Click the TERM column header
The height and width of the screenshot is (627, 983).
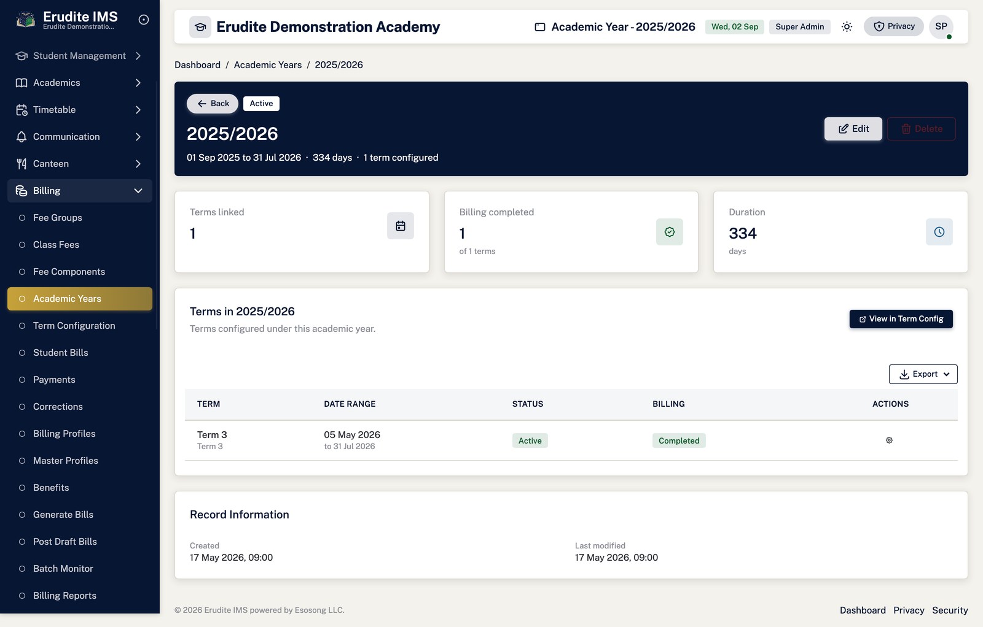click(209, 404)
